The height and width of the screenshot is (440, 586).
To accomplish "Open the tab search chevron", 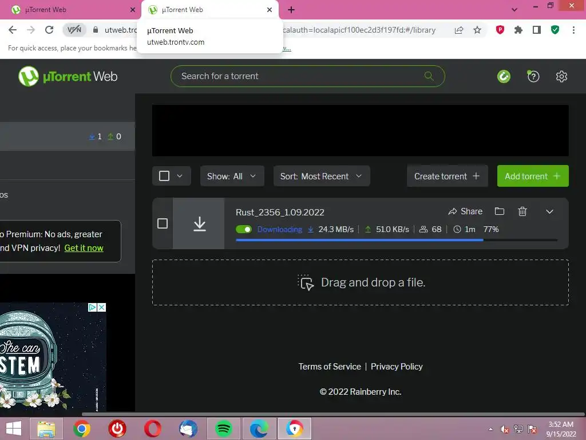I will [514, 10].
